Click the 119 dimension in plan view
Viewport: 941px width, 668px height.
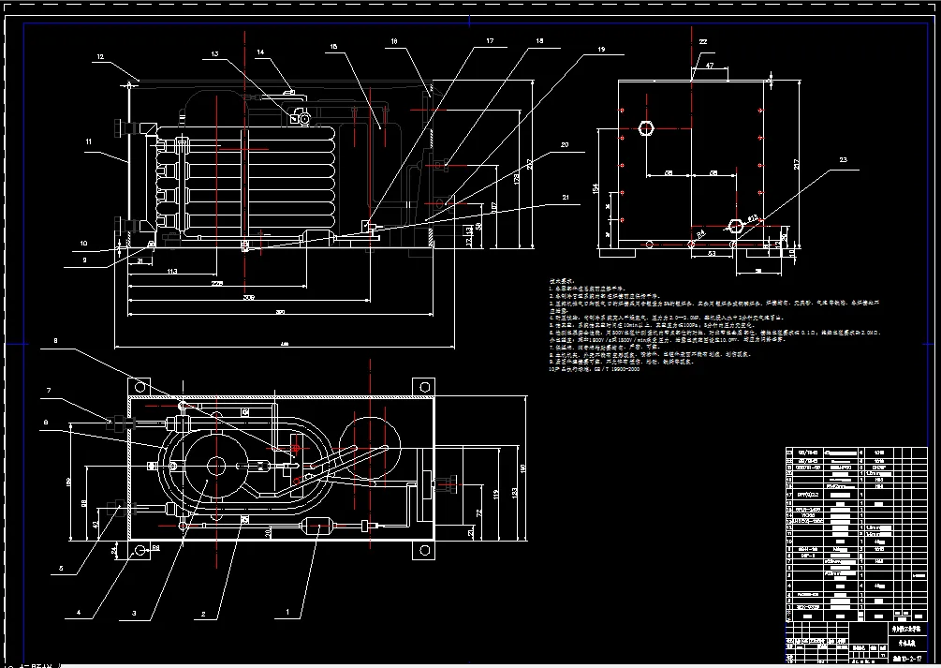point(496,495)
